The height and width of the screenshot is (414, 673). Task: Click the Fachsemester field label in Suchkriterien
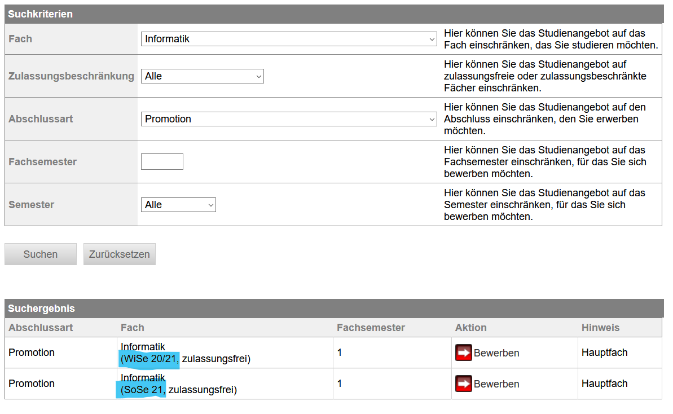coord(42,162)
